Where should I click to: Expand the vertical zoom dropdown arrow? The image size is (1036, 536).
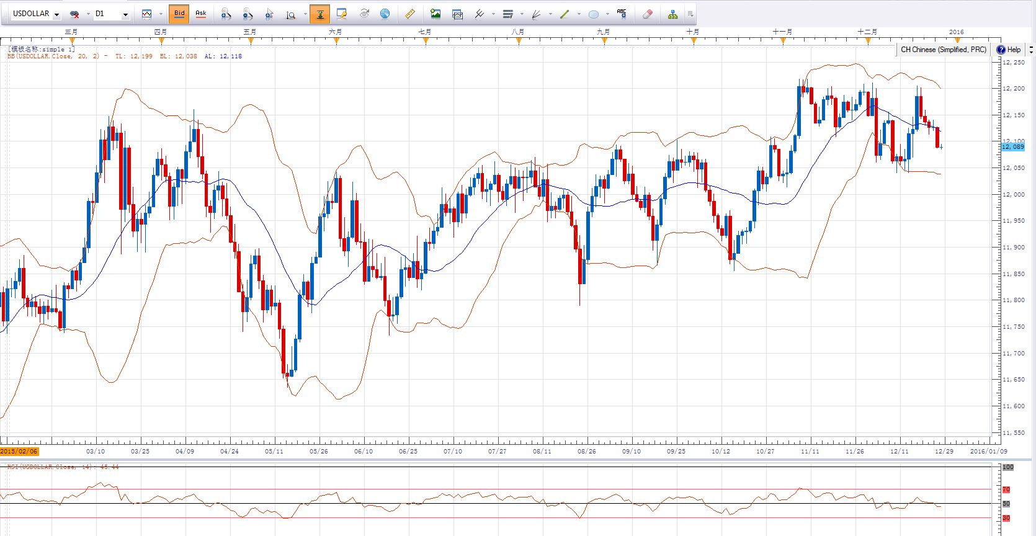pyautogui.click(x=304, y=14)
